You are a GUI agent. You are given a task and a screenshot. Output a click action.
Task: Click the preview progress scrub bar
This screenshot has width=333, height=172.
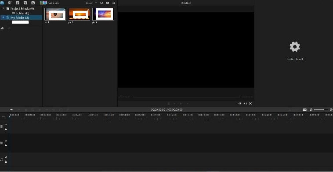(x=186, y=97)
